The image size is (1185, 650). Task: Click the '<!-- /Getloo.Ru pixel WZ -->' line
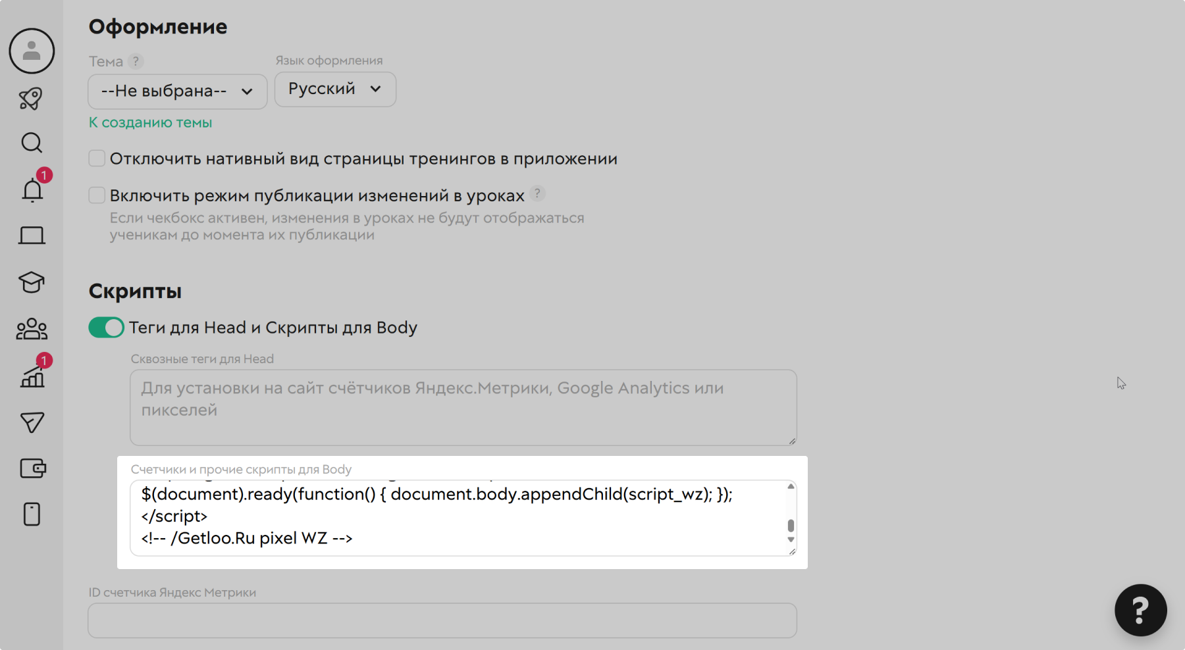(247, 538)
